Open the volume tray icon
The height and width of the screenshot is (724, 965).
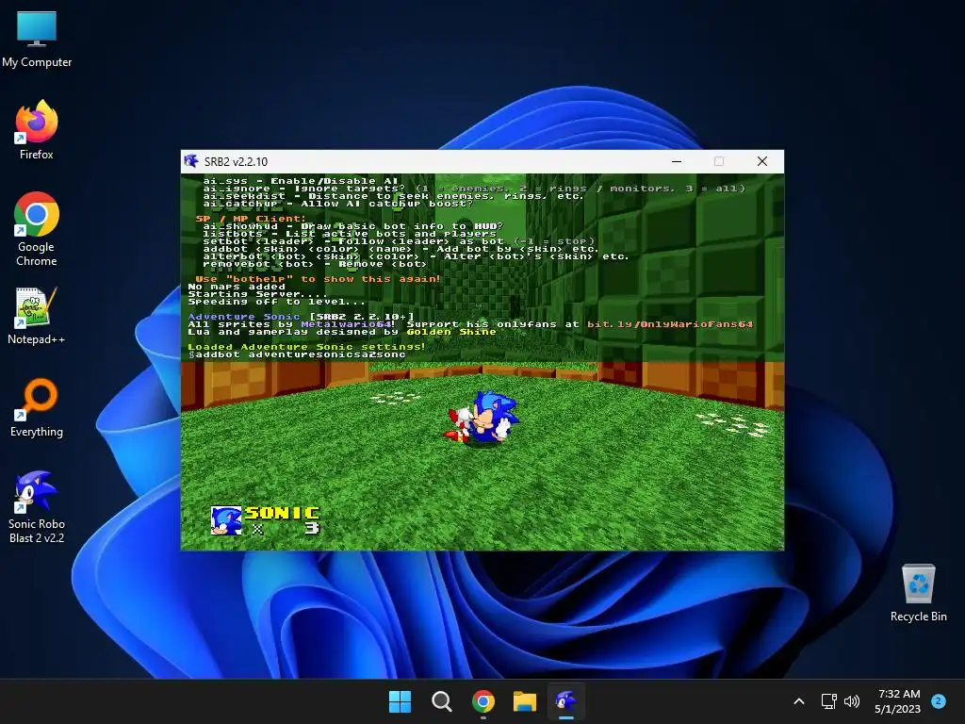852,701
